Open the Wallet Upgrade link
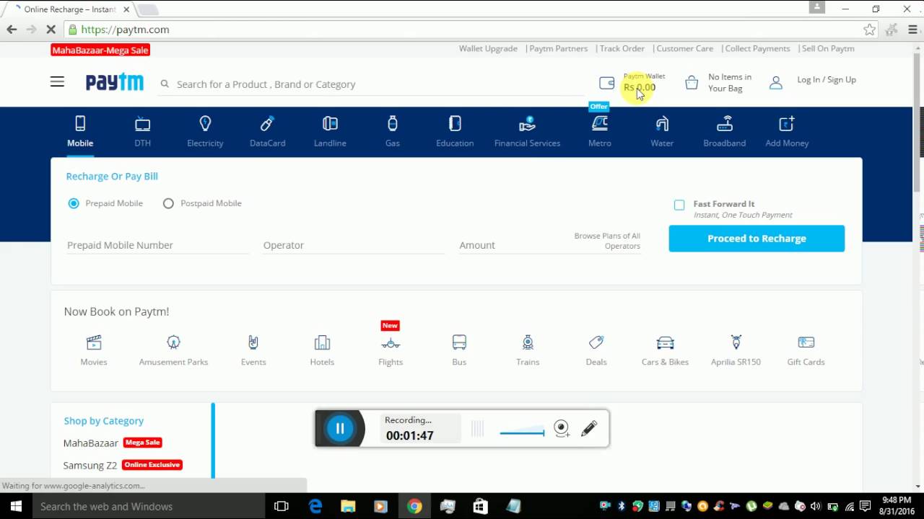The height and width of the screenshot is (519, 924). click(x=488, y=48)
